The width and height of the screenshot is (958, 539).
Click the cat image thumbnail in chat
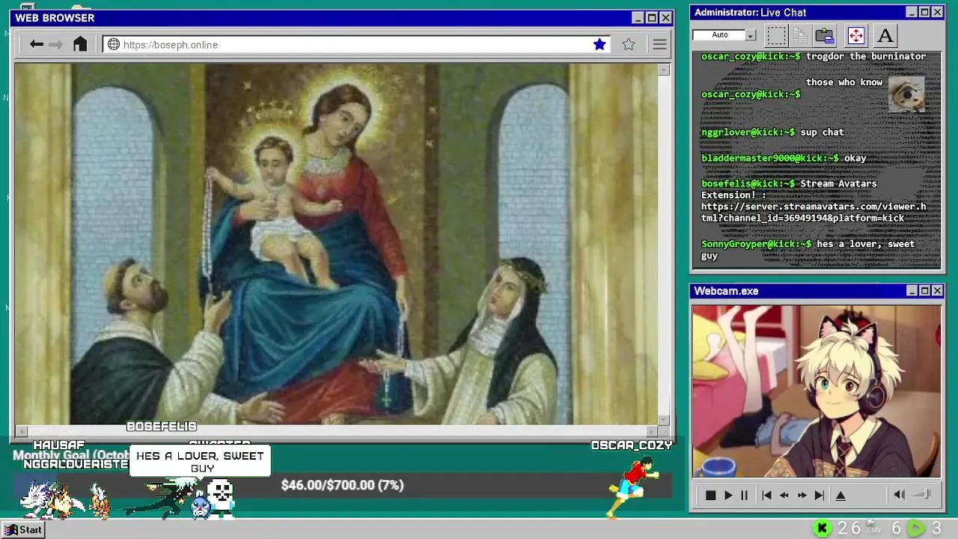906,94
